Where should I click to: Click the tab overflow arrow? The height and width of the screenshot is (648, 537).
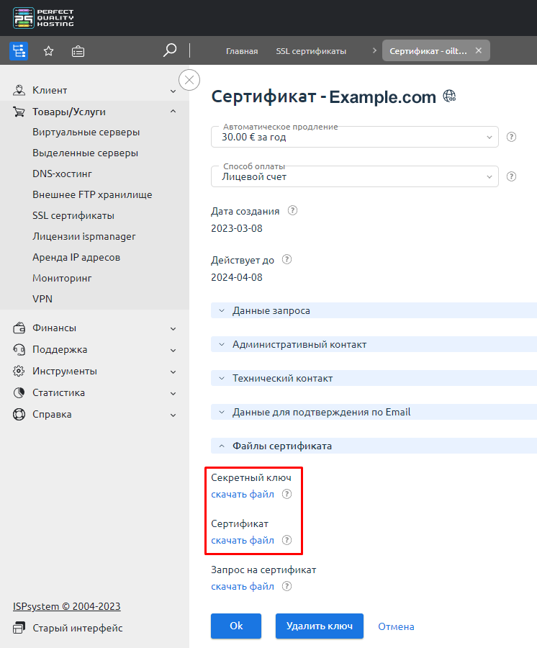tap(374, 50)
